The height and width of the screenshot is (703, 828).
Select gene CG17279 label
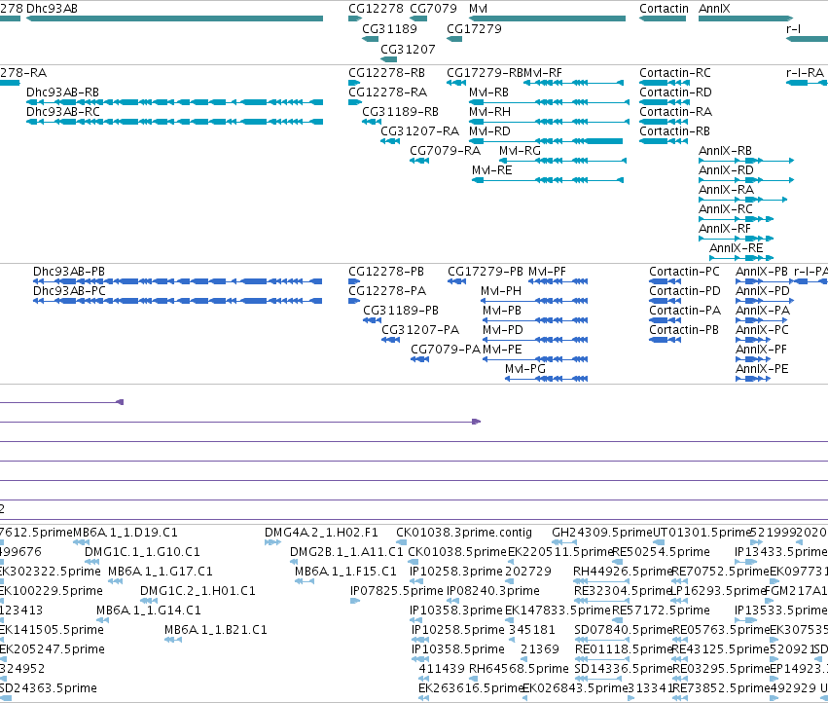click(x=474, y=29)
